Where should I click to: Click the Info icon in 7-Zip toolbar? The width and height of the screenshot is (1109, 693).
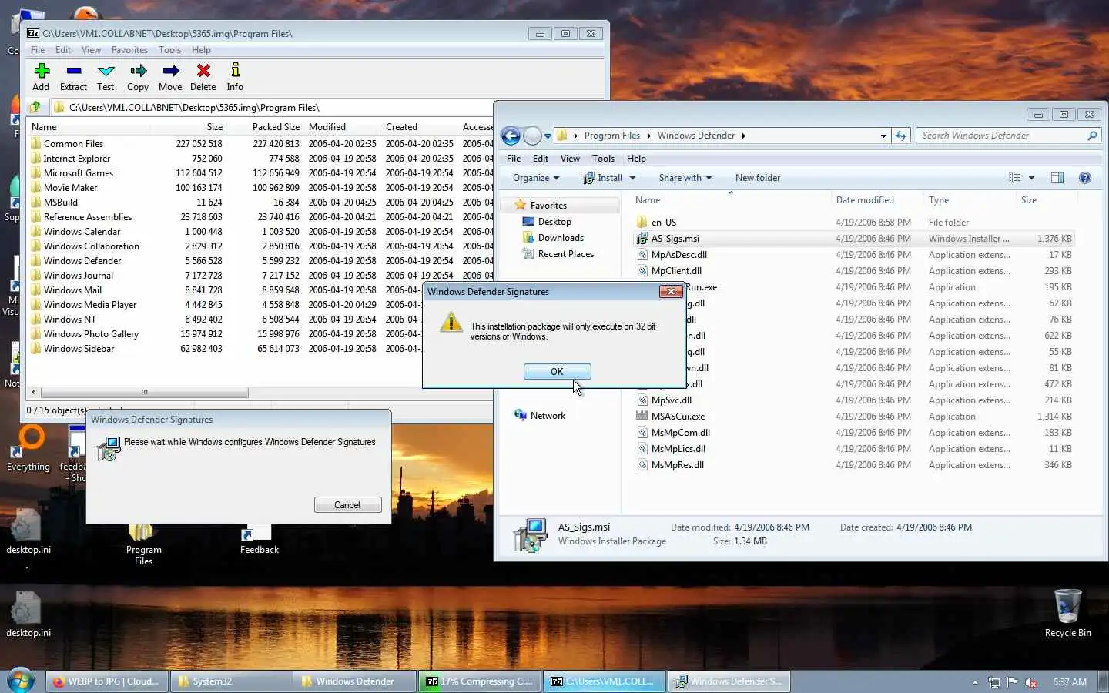click(x=235, y=71)
